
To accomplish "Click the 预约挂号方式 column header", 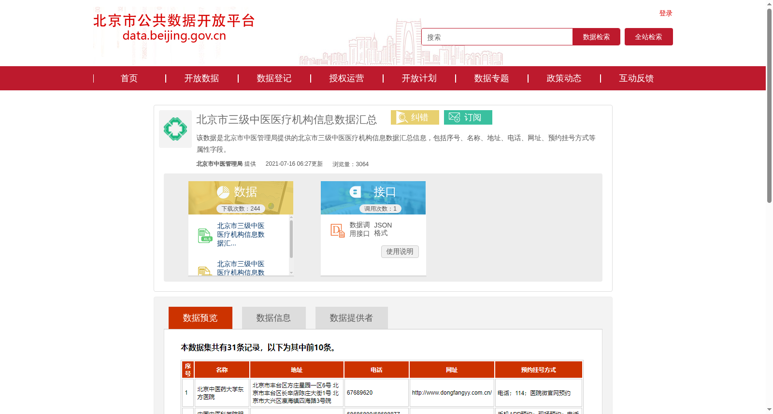I will 539,370.
